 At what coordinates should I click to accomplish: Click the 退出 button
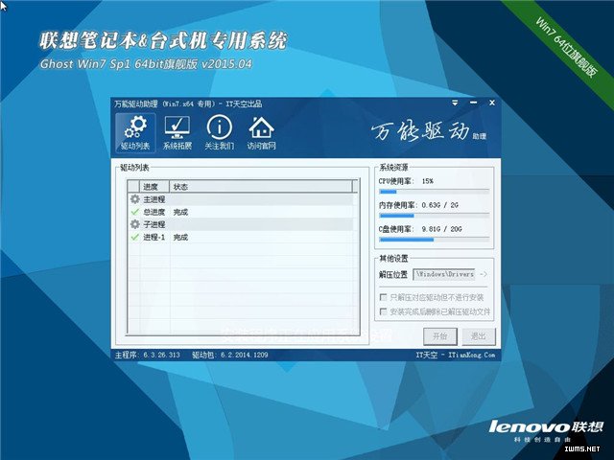479,336
